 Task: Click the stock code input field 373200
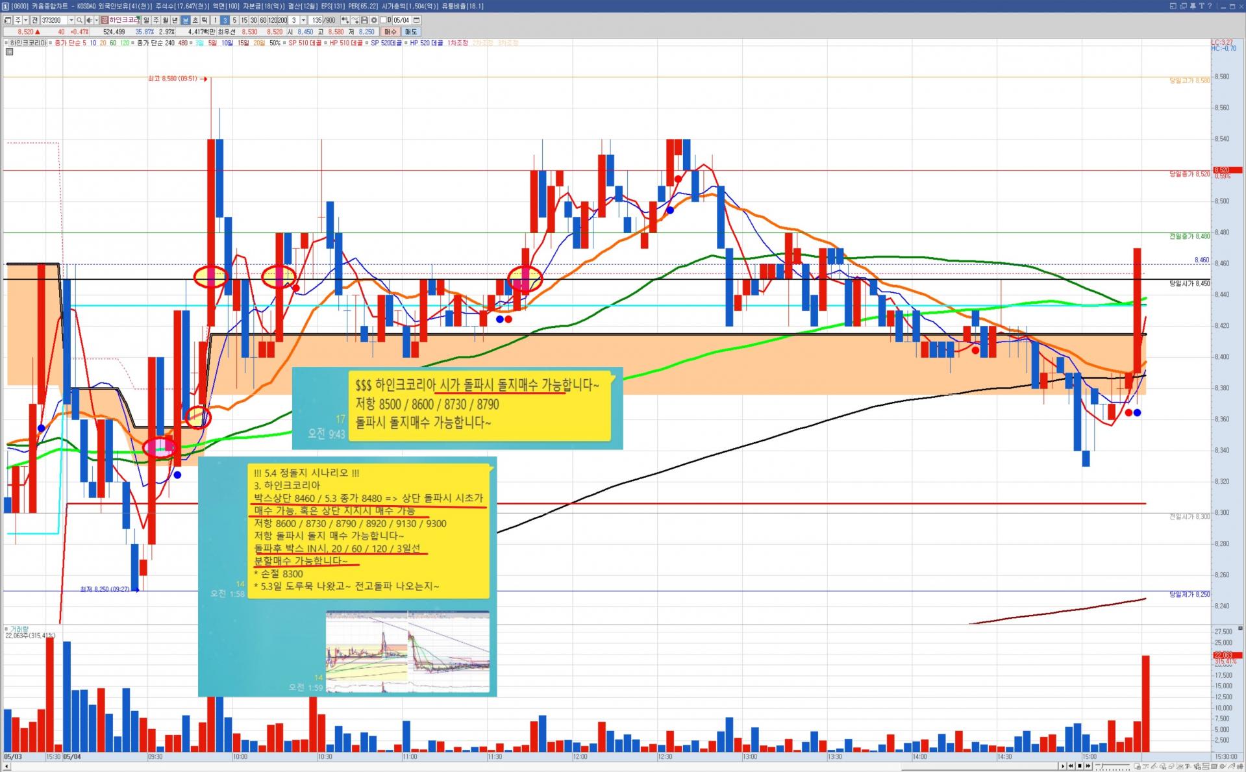click(x=55, y=20)
